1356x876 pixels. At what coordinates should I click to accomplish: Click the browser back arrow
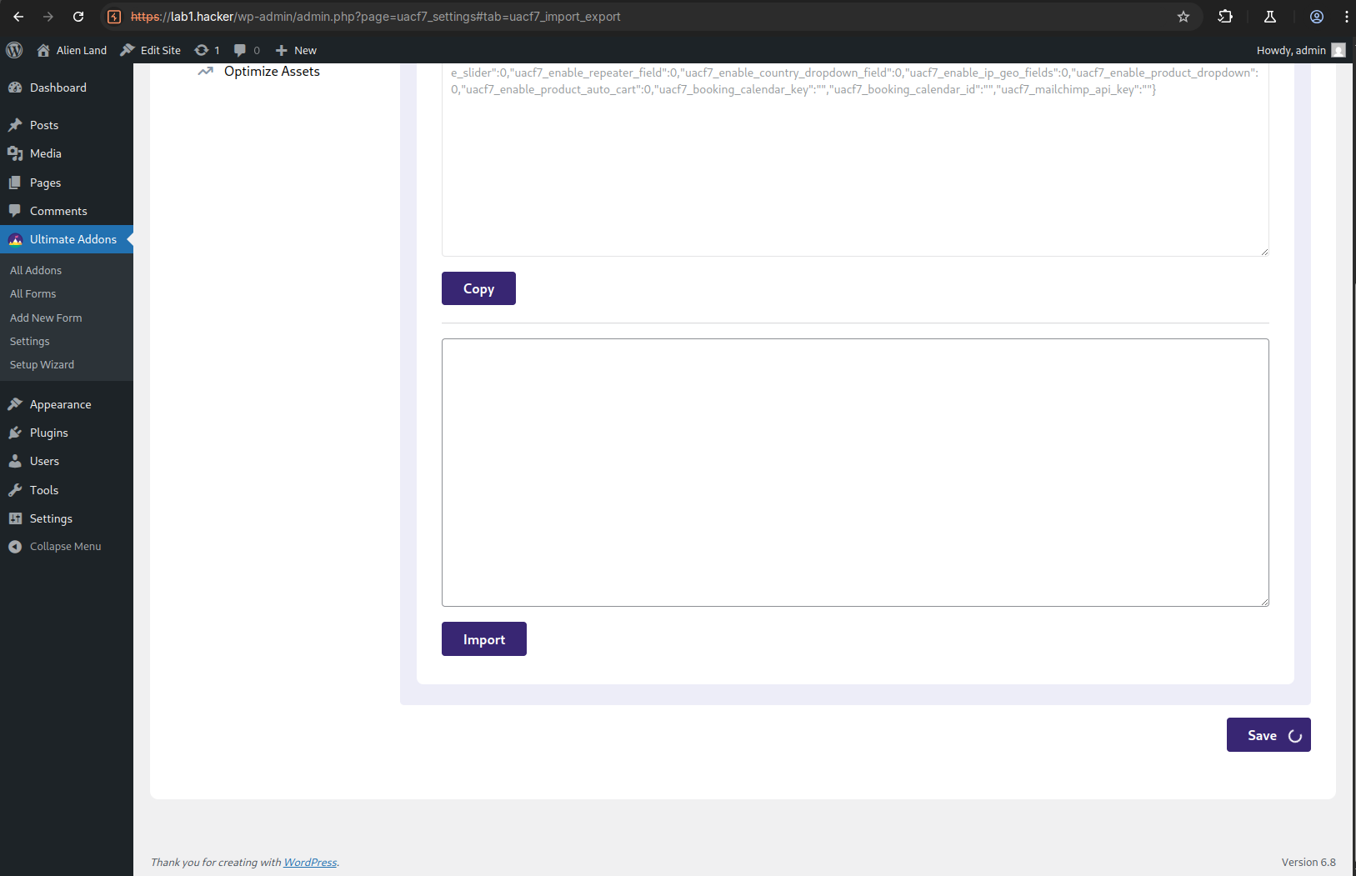tap(18, 17)
